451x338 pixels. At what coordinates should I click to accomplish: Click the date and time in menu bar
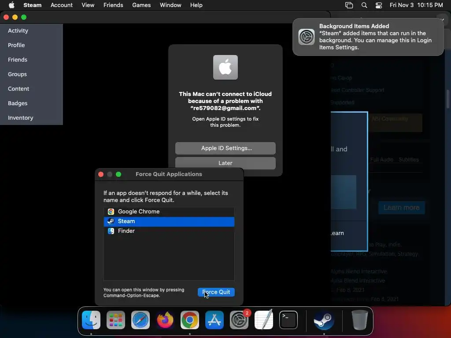pos(416,5)
